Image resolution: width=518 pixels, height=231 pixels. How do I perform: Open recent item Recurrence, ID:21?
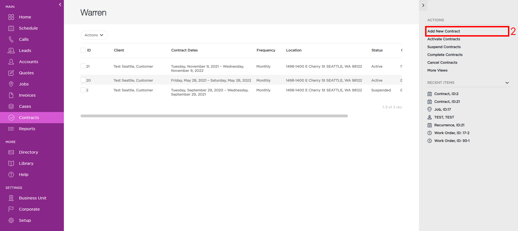(449, 125)
